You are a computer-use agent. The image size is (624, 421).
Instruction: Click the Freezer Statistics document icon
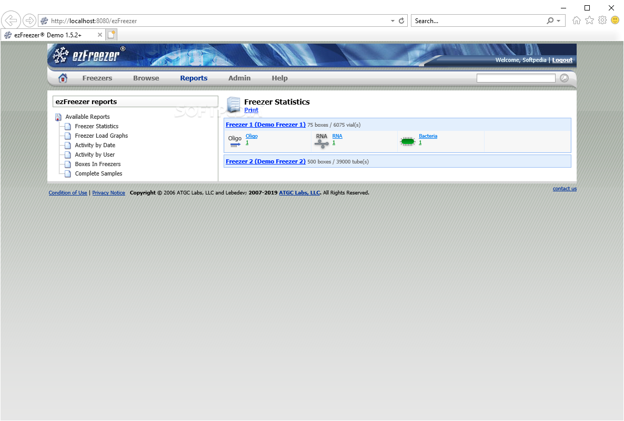[x=234, y=105]
